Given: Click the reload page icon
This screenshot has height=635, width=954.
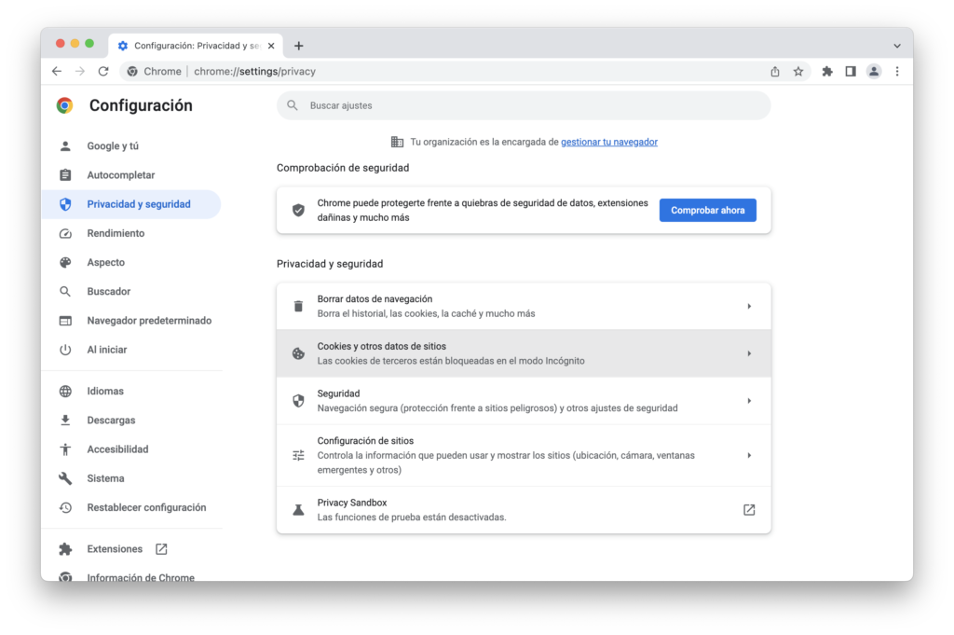Looking at the screenshot, I should click(x=103, y=71).
